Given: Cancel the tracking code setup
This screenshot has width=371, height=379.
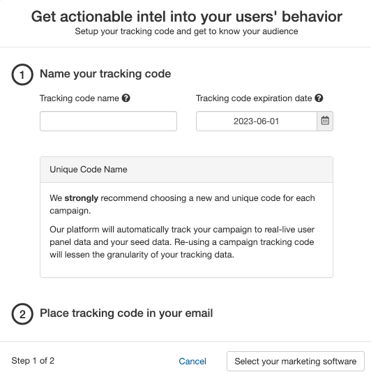Looking at the screenshot, I should click(x=192, y=362).
